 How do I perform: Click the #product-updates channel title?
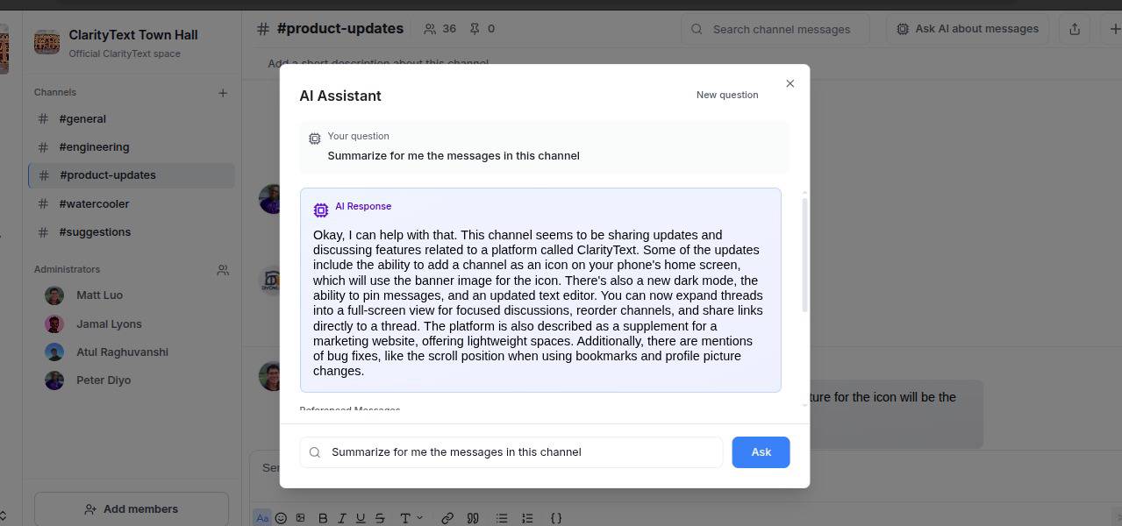pos(340,29)
